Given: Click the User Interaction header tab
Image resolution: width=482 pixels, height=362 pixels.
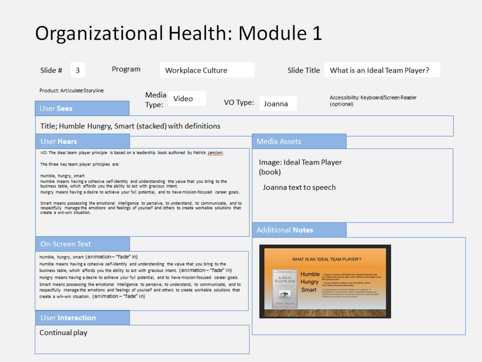Looking at the screenshot, I should (82, 318).
